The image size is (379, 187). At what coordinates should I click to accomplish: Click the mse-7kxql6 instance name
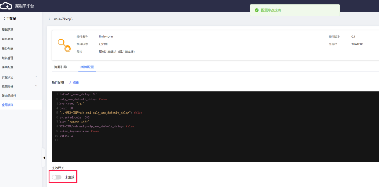pos(63,19)
